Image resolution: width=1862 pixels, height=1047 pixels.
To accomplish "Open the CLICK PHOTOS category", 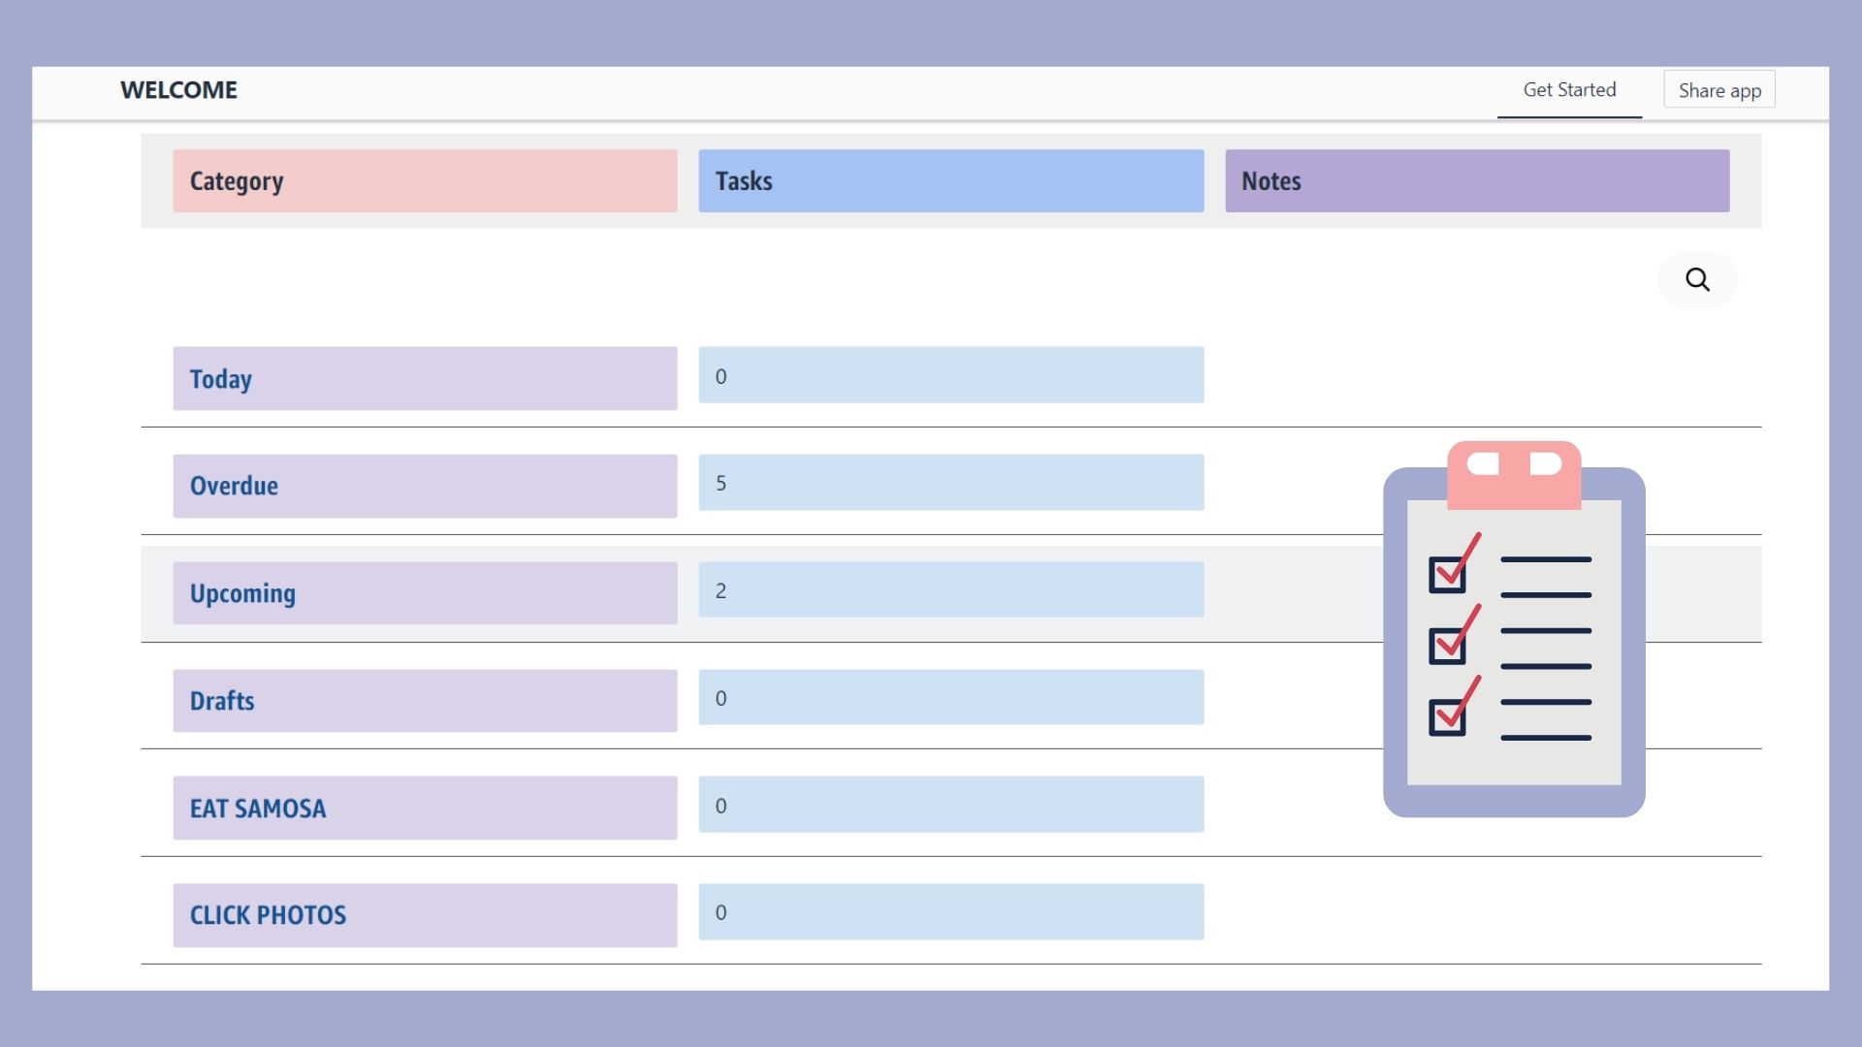I will [425, 915].
